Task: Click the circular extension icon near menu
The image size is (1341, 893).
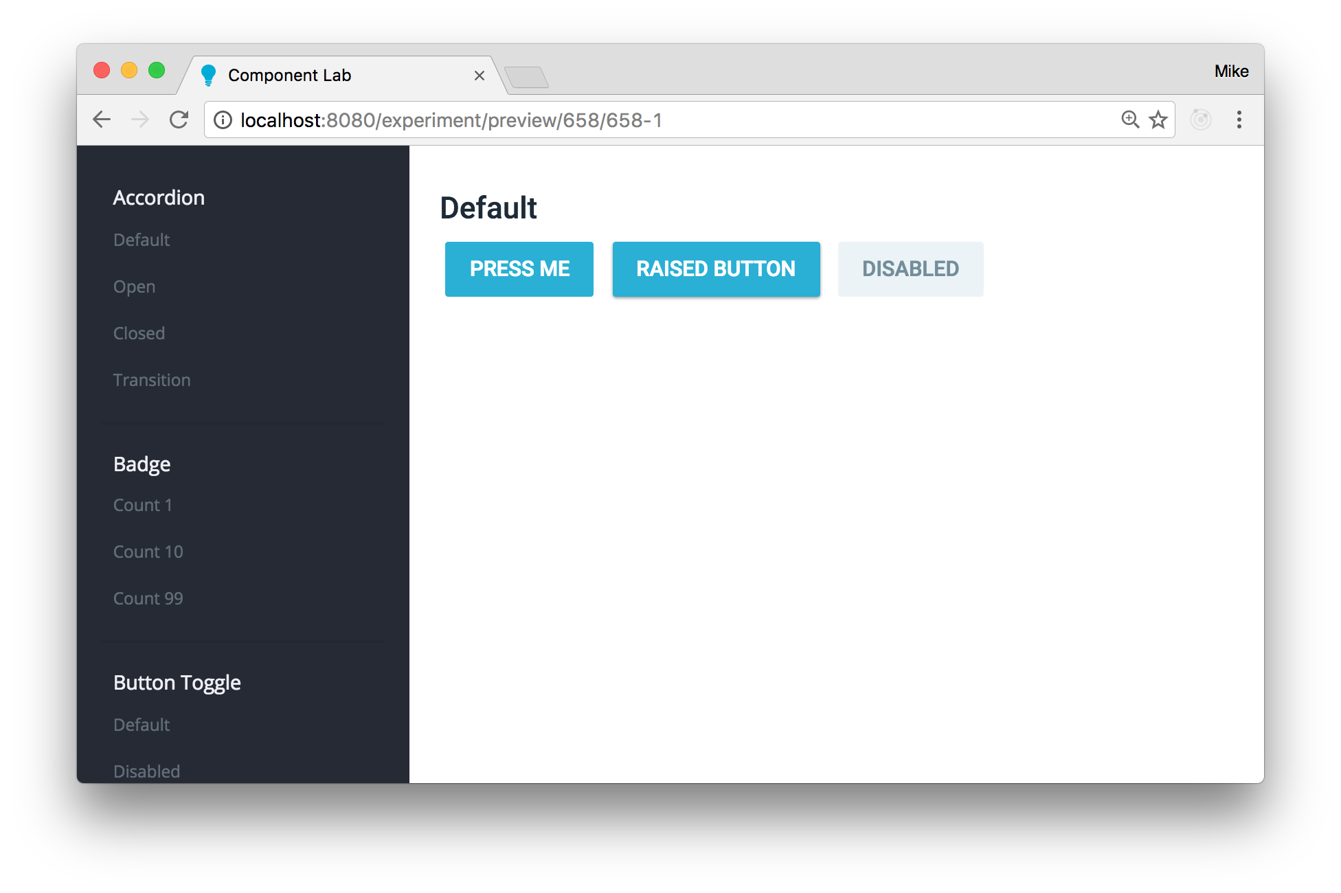Action: coord(1200,120)
